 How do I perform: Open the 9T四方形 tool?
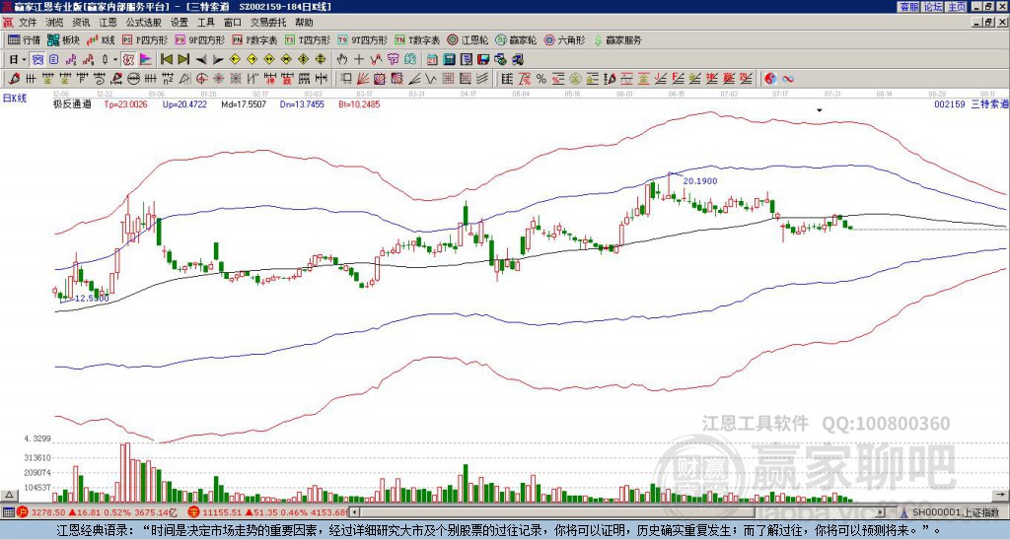pos(362,39)
